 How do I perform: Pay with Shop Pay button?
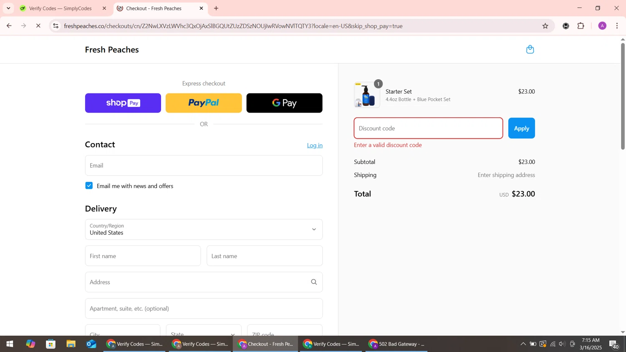click(123, 103)
